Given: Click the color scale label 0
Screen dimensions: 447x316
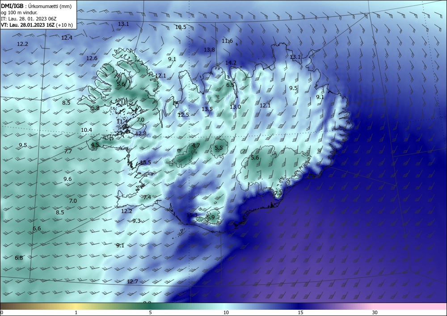Looking at the screenshot, I should [2, 312].
